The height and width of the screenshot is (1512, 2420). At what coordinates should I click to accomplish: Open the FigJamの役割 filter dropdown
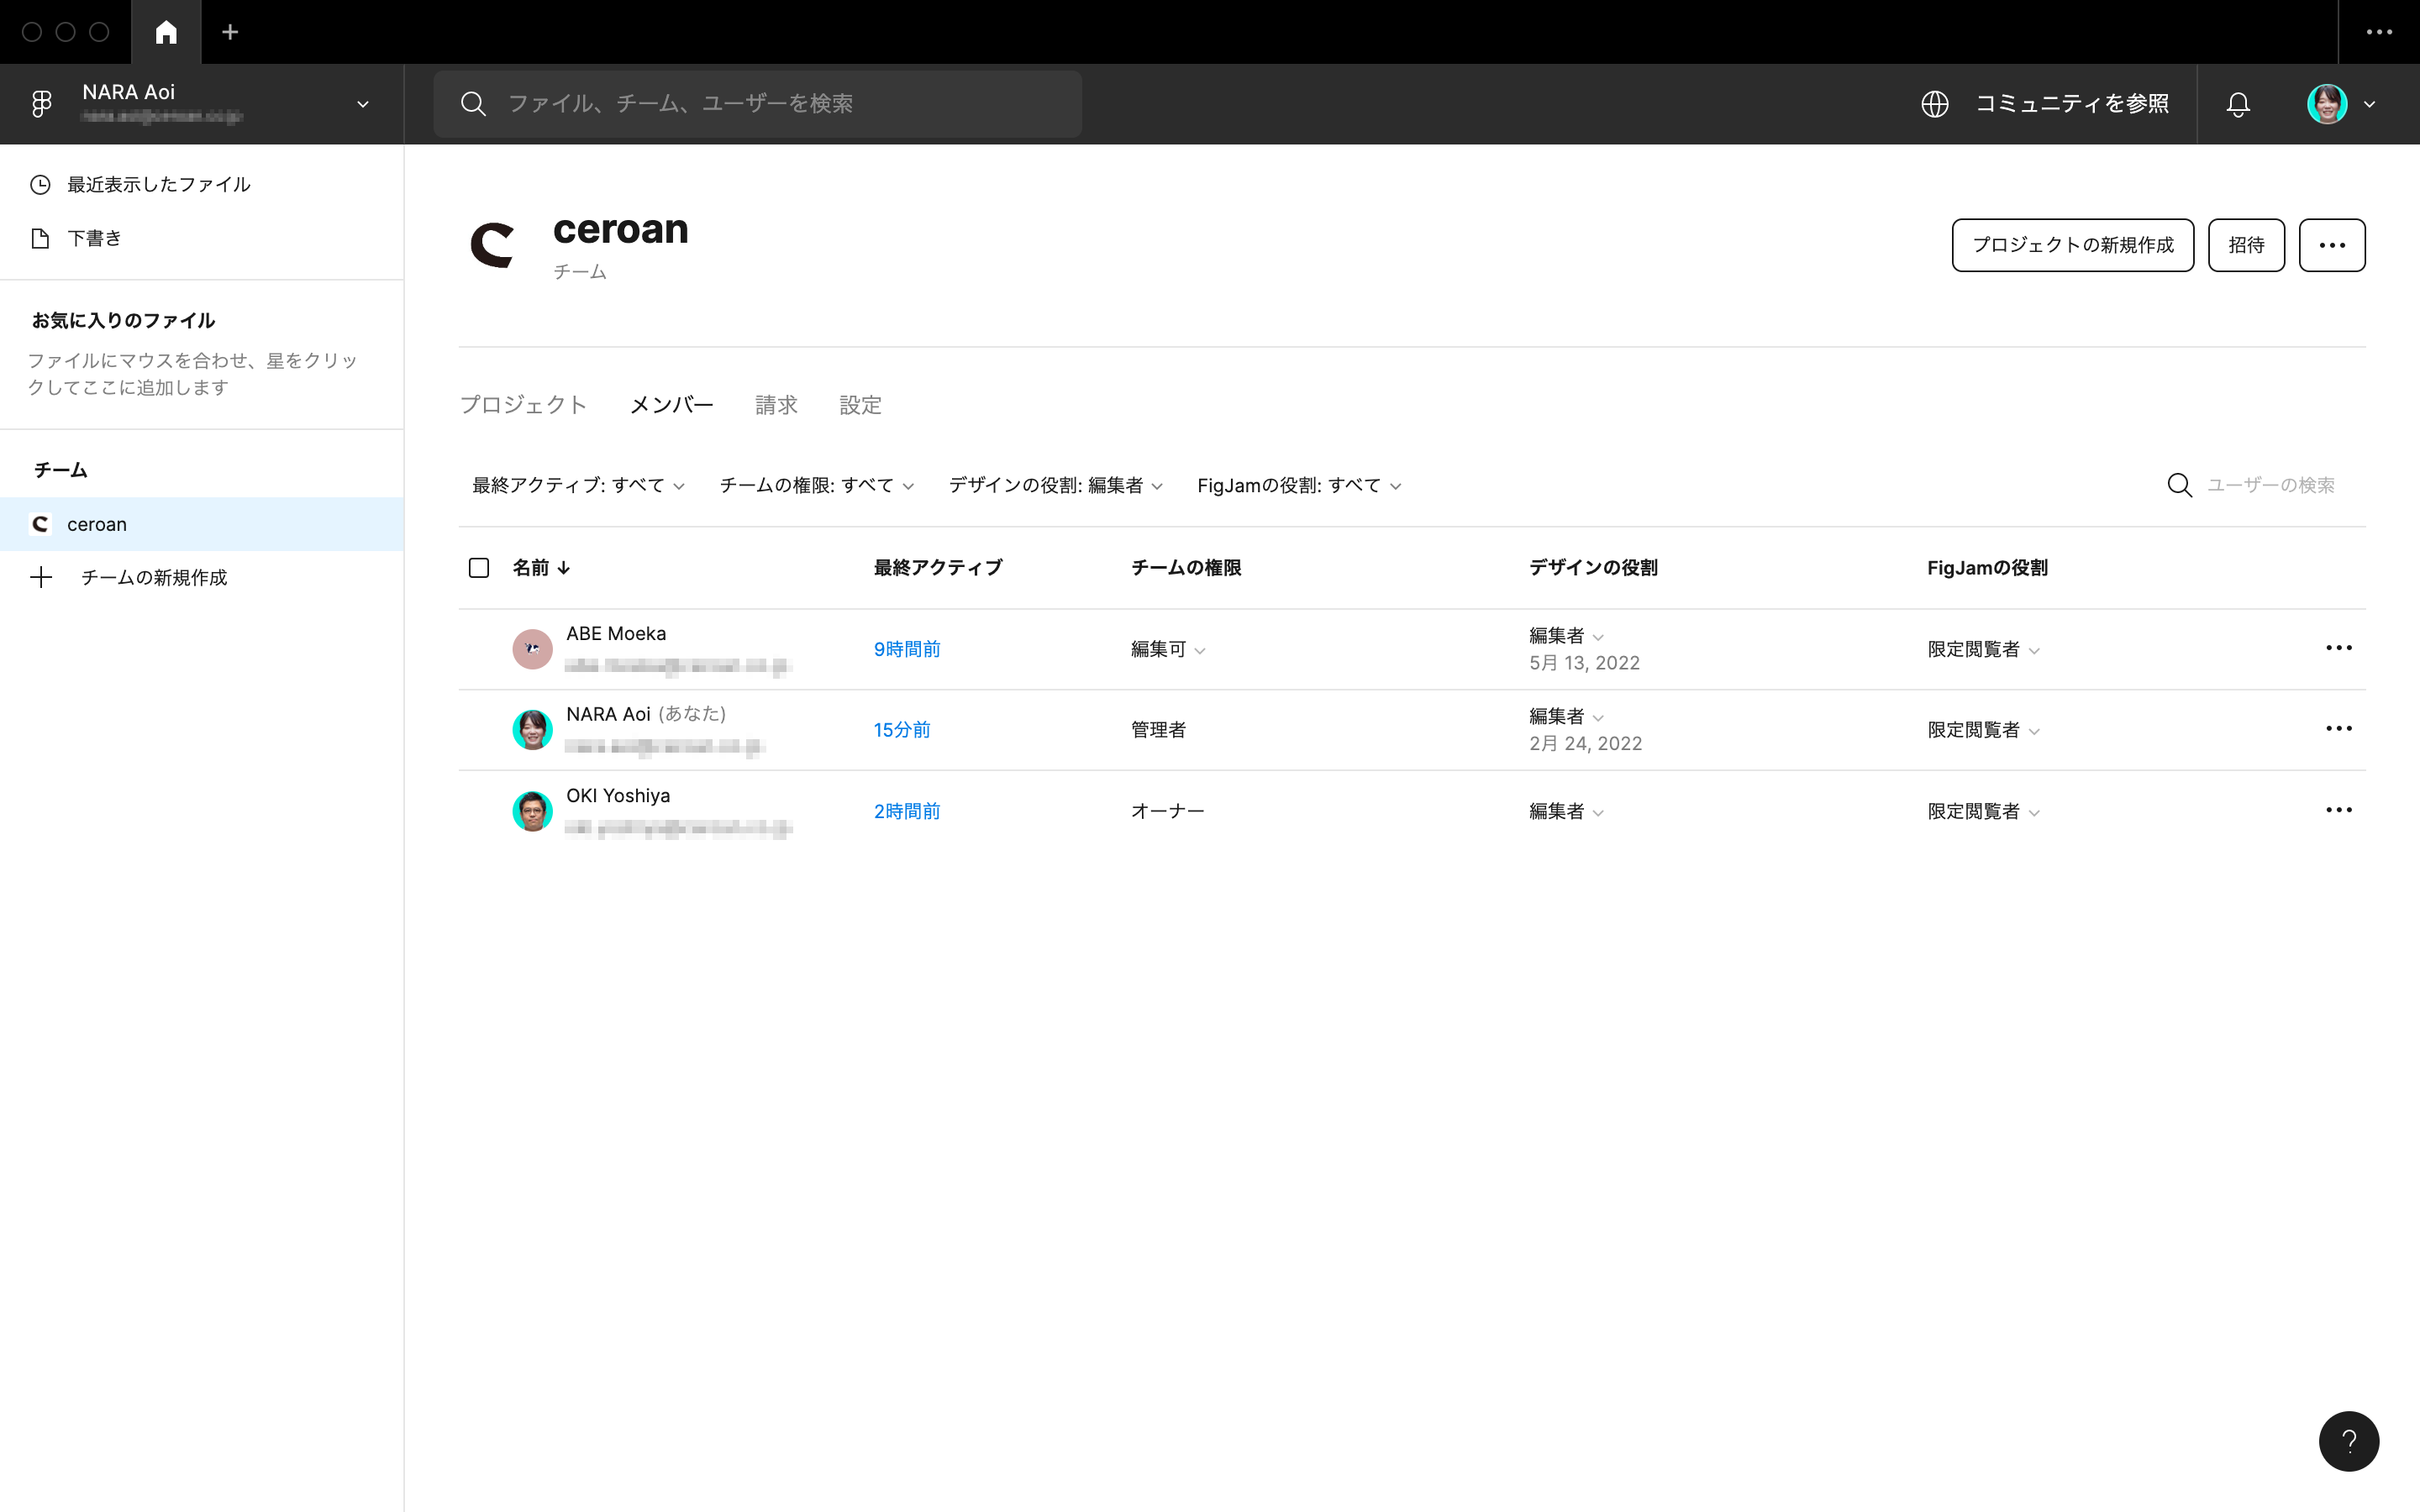[1299, 485]
